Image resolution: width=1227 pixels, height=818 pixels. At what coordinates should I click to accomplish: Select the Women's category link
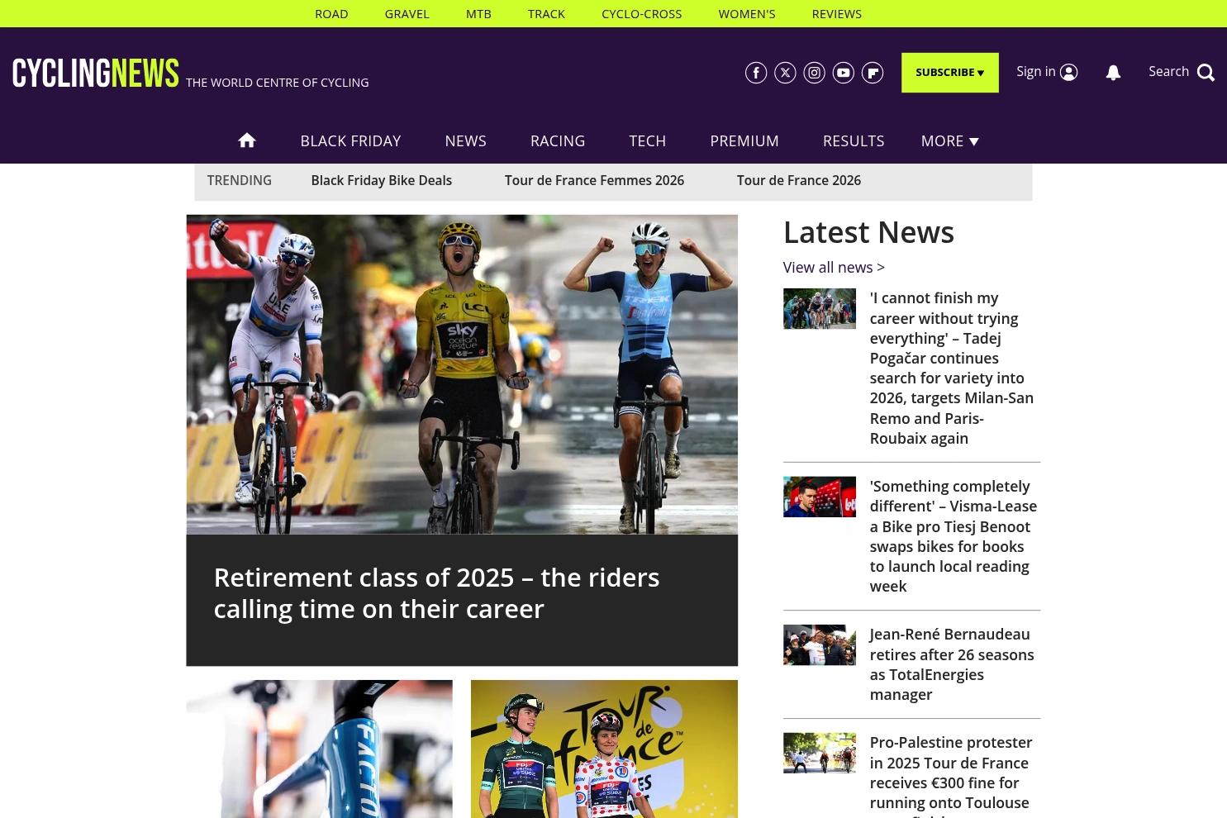click(x=747, y=13)
